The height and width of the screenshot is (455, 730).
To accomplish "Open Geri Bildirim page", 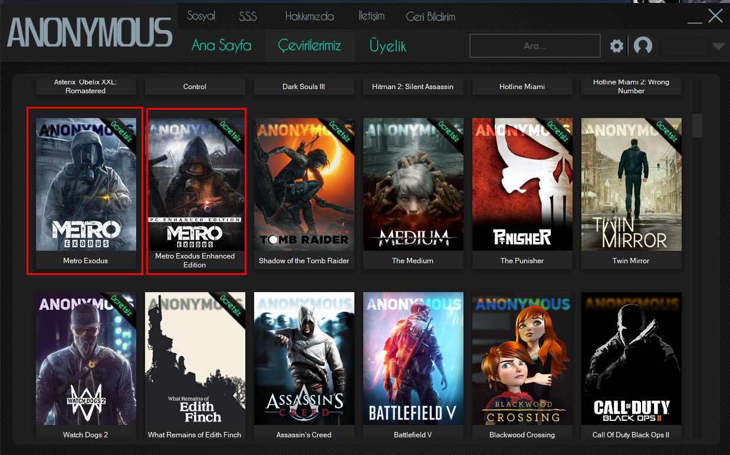I will pyautogui.click(x=430, y=17).
